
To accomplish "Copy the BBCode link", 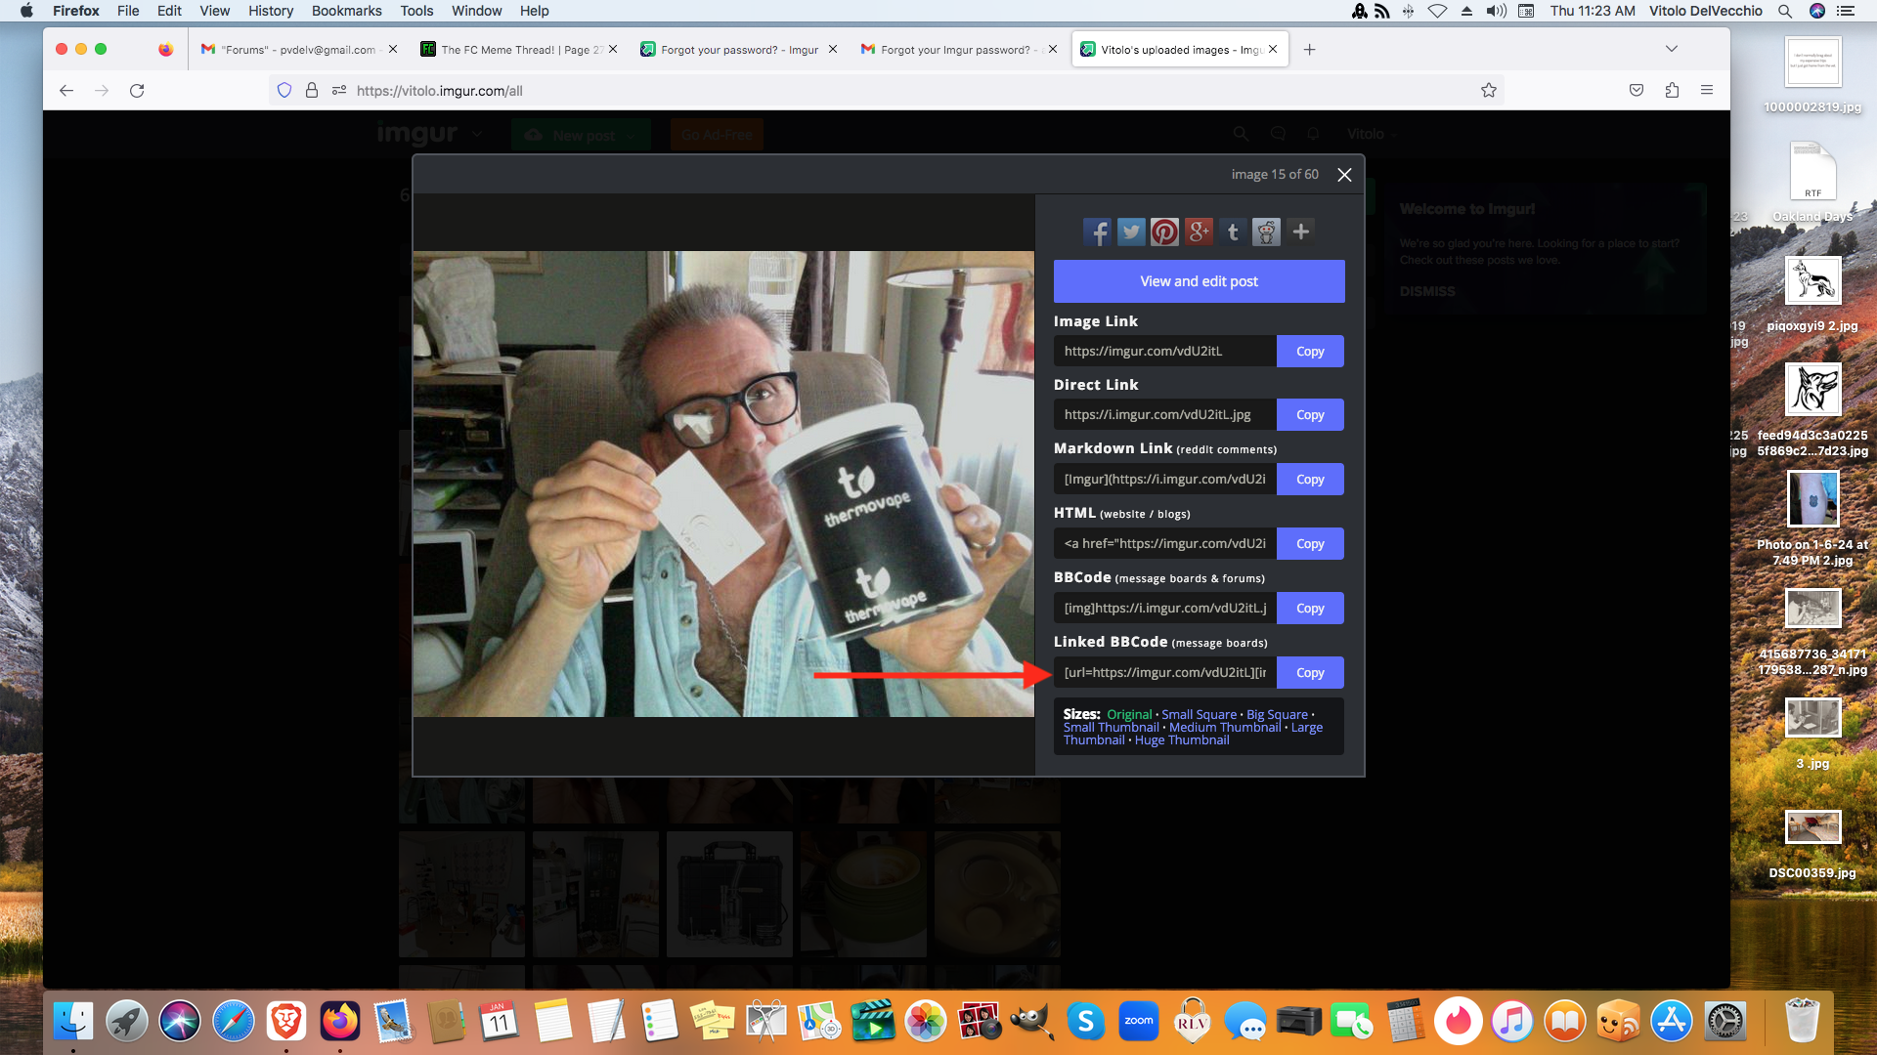I will click(x=1310, y=609).
